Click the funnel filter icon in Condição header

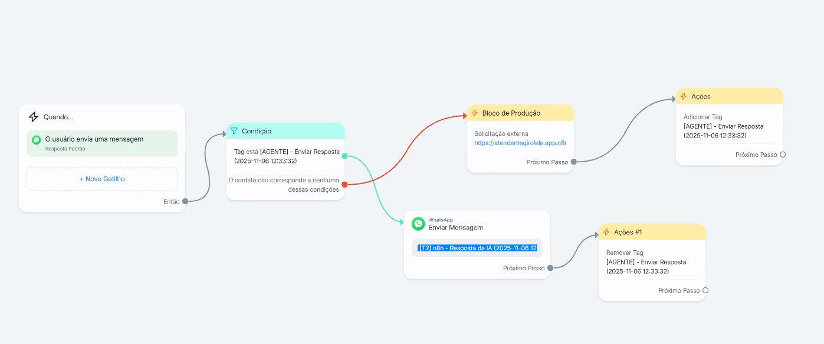(x=234, y=131)
